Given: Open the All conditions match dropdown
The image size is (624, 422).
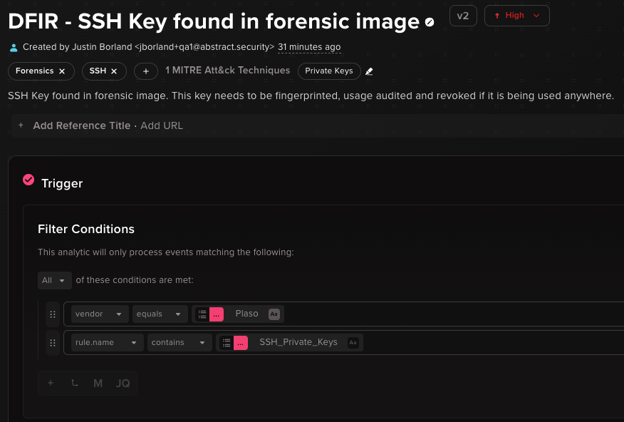Looking at the screenshot, I should click(54, 280).
